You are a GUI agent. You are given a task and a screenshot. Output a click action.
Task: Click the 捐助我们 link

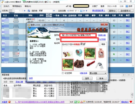(125, 102)
